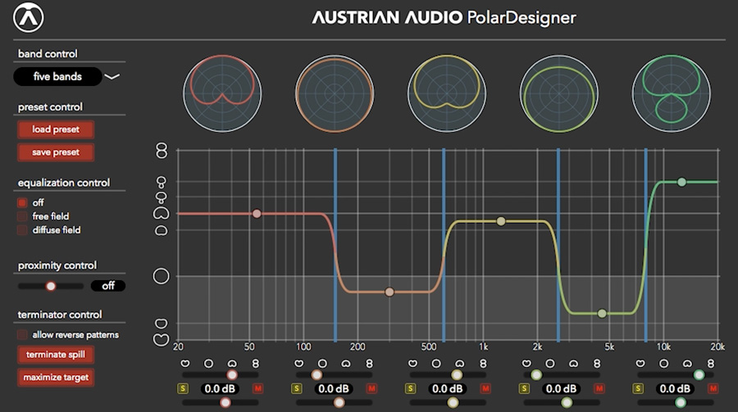Mute band five with M button
738x412 pixels.
713,388
